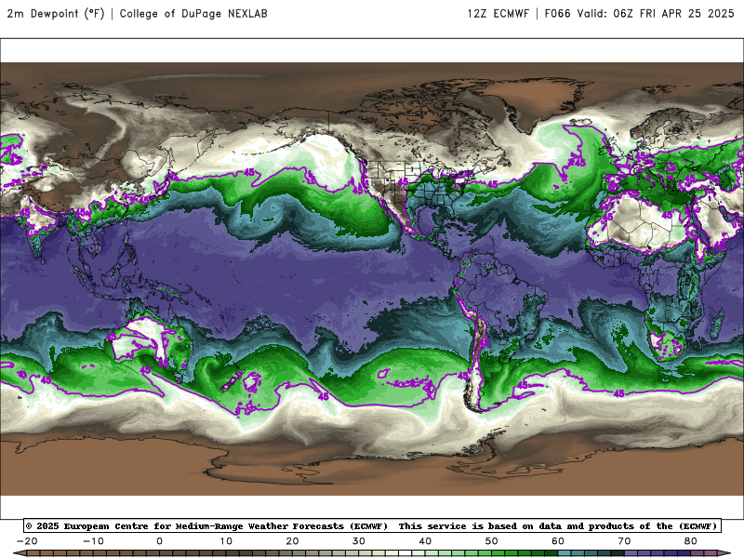744x558 pixels.
Task: Click the "70" legend scale label
Action: [x=624, y=541]
